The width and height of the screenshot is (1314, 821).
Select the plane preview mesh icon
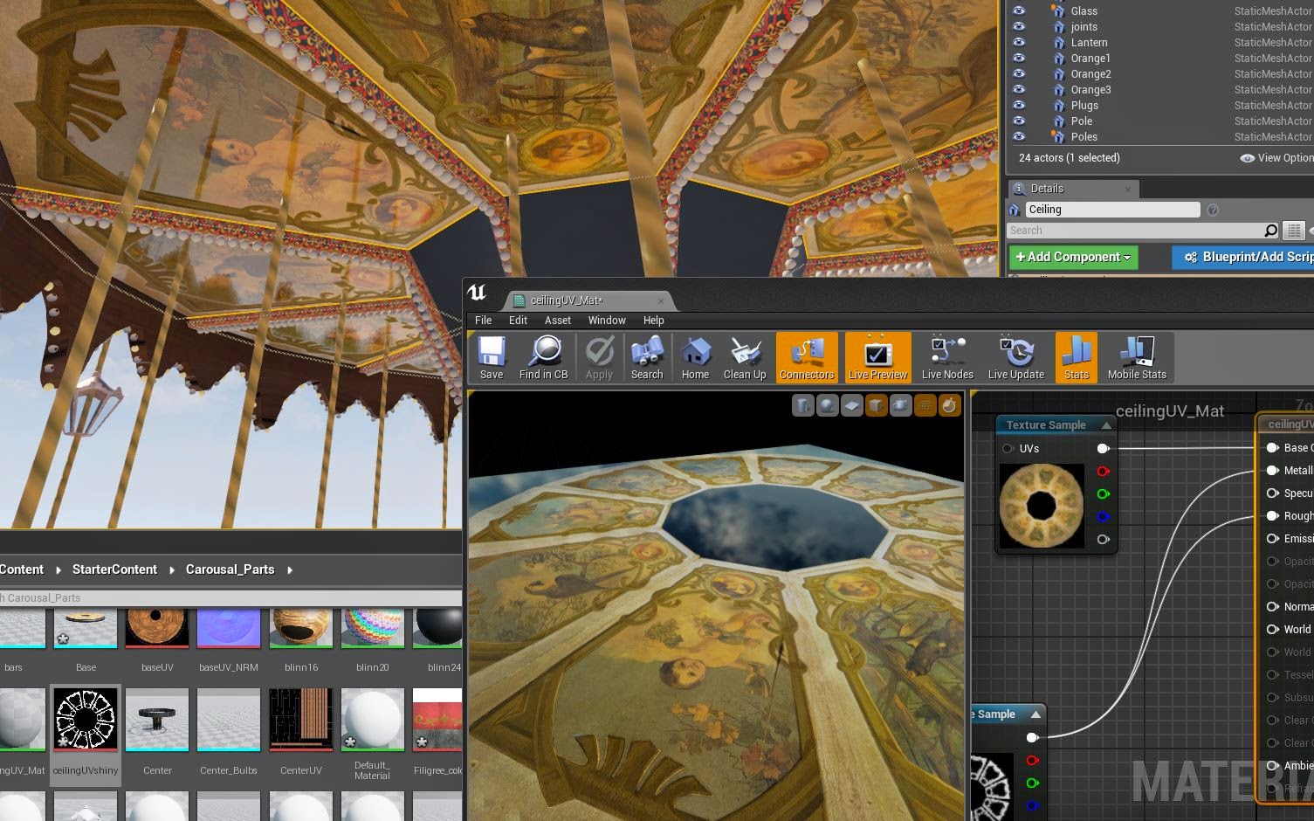852,405
